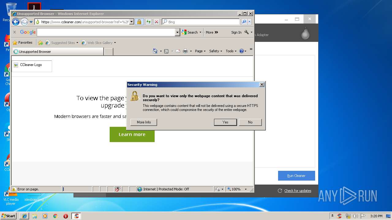Viewport: 392px width, 220px height.
Task: Open the media player taskbar icon
Action: (x=45, y=216)
